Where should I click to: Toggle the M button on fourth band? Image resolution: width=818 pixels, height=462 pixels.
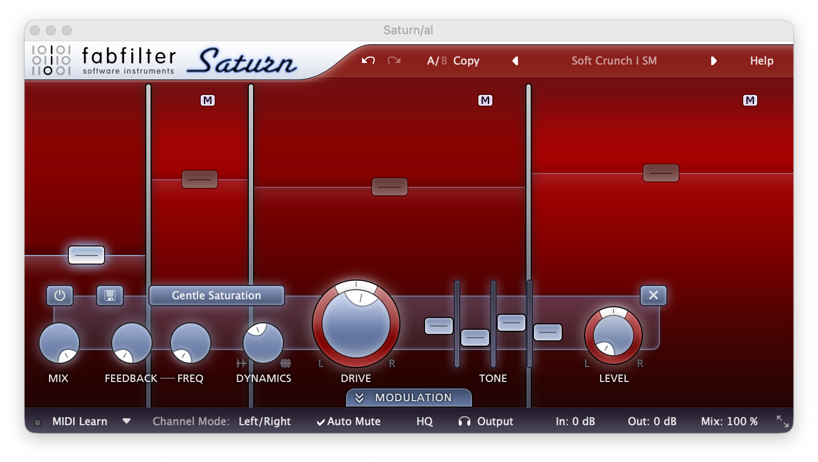(750, 100)
